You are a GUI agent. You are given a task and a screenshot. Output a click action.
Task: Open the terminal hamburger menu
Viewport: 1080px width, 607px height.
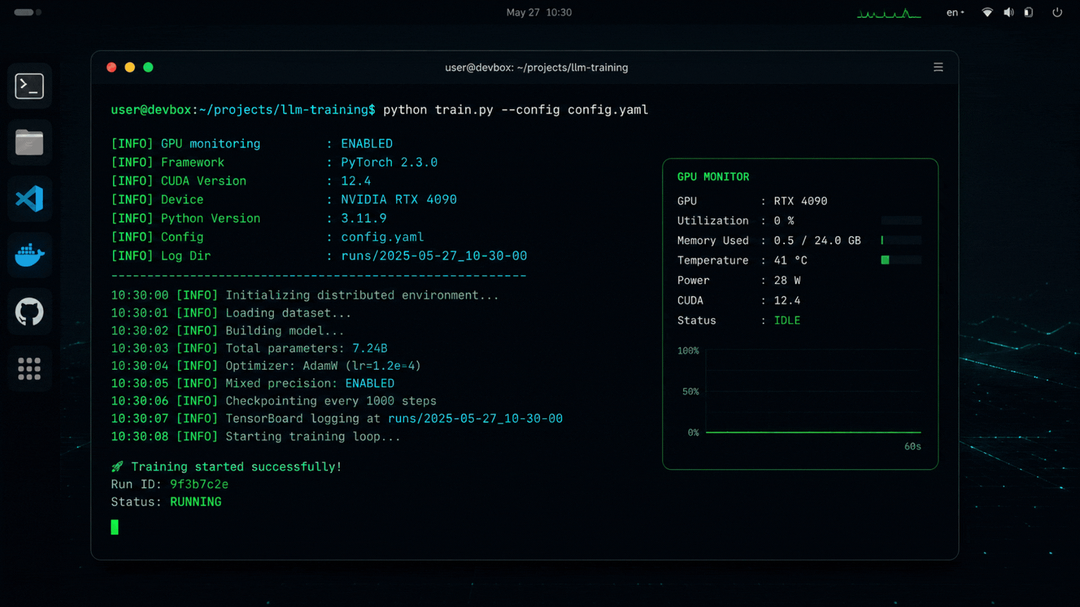click(938, 67)
